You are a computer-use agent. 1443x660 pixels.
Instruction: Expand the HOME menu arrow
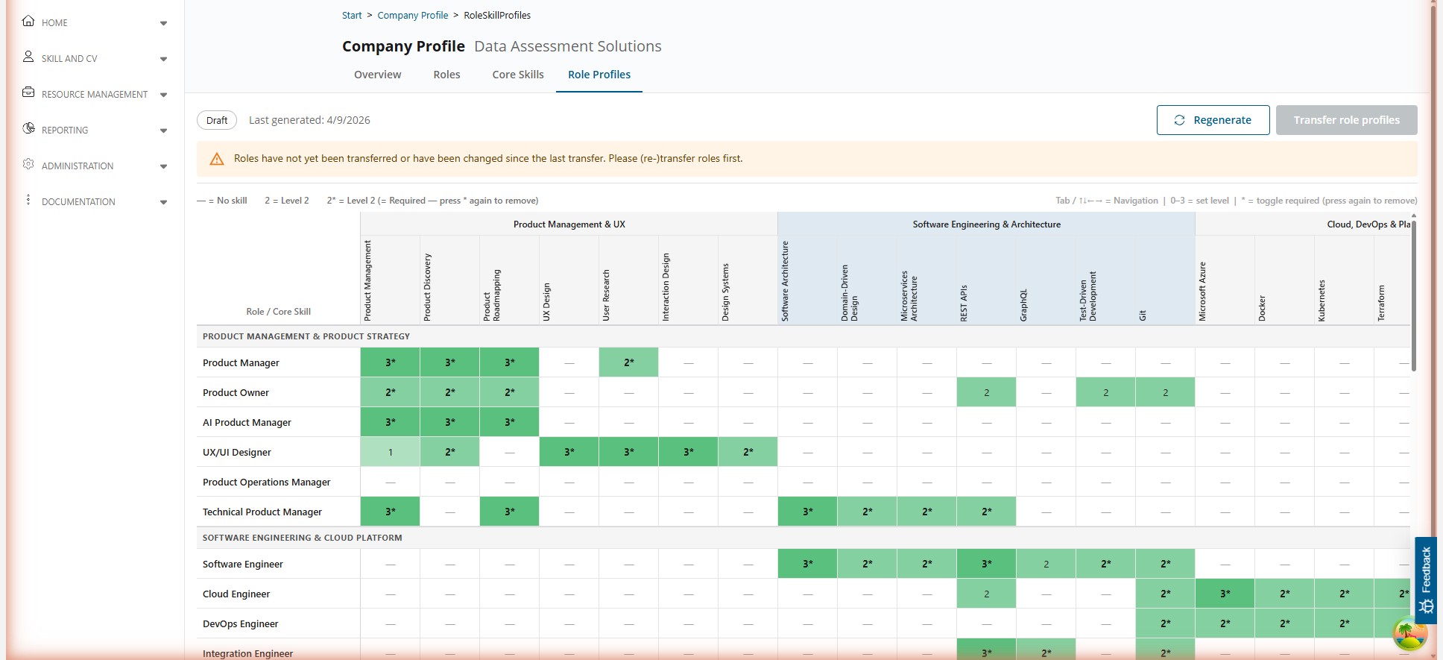pos(163,23)
